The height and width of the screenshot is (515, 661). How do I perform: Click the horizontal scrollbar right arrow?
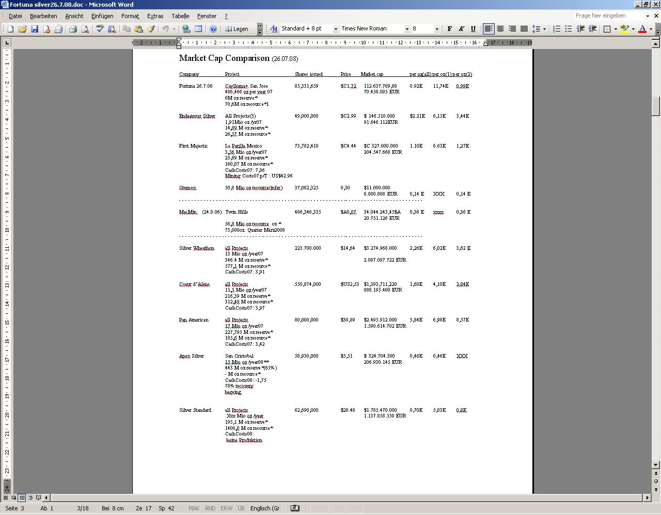648,497
